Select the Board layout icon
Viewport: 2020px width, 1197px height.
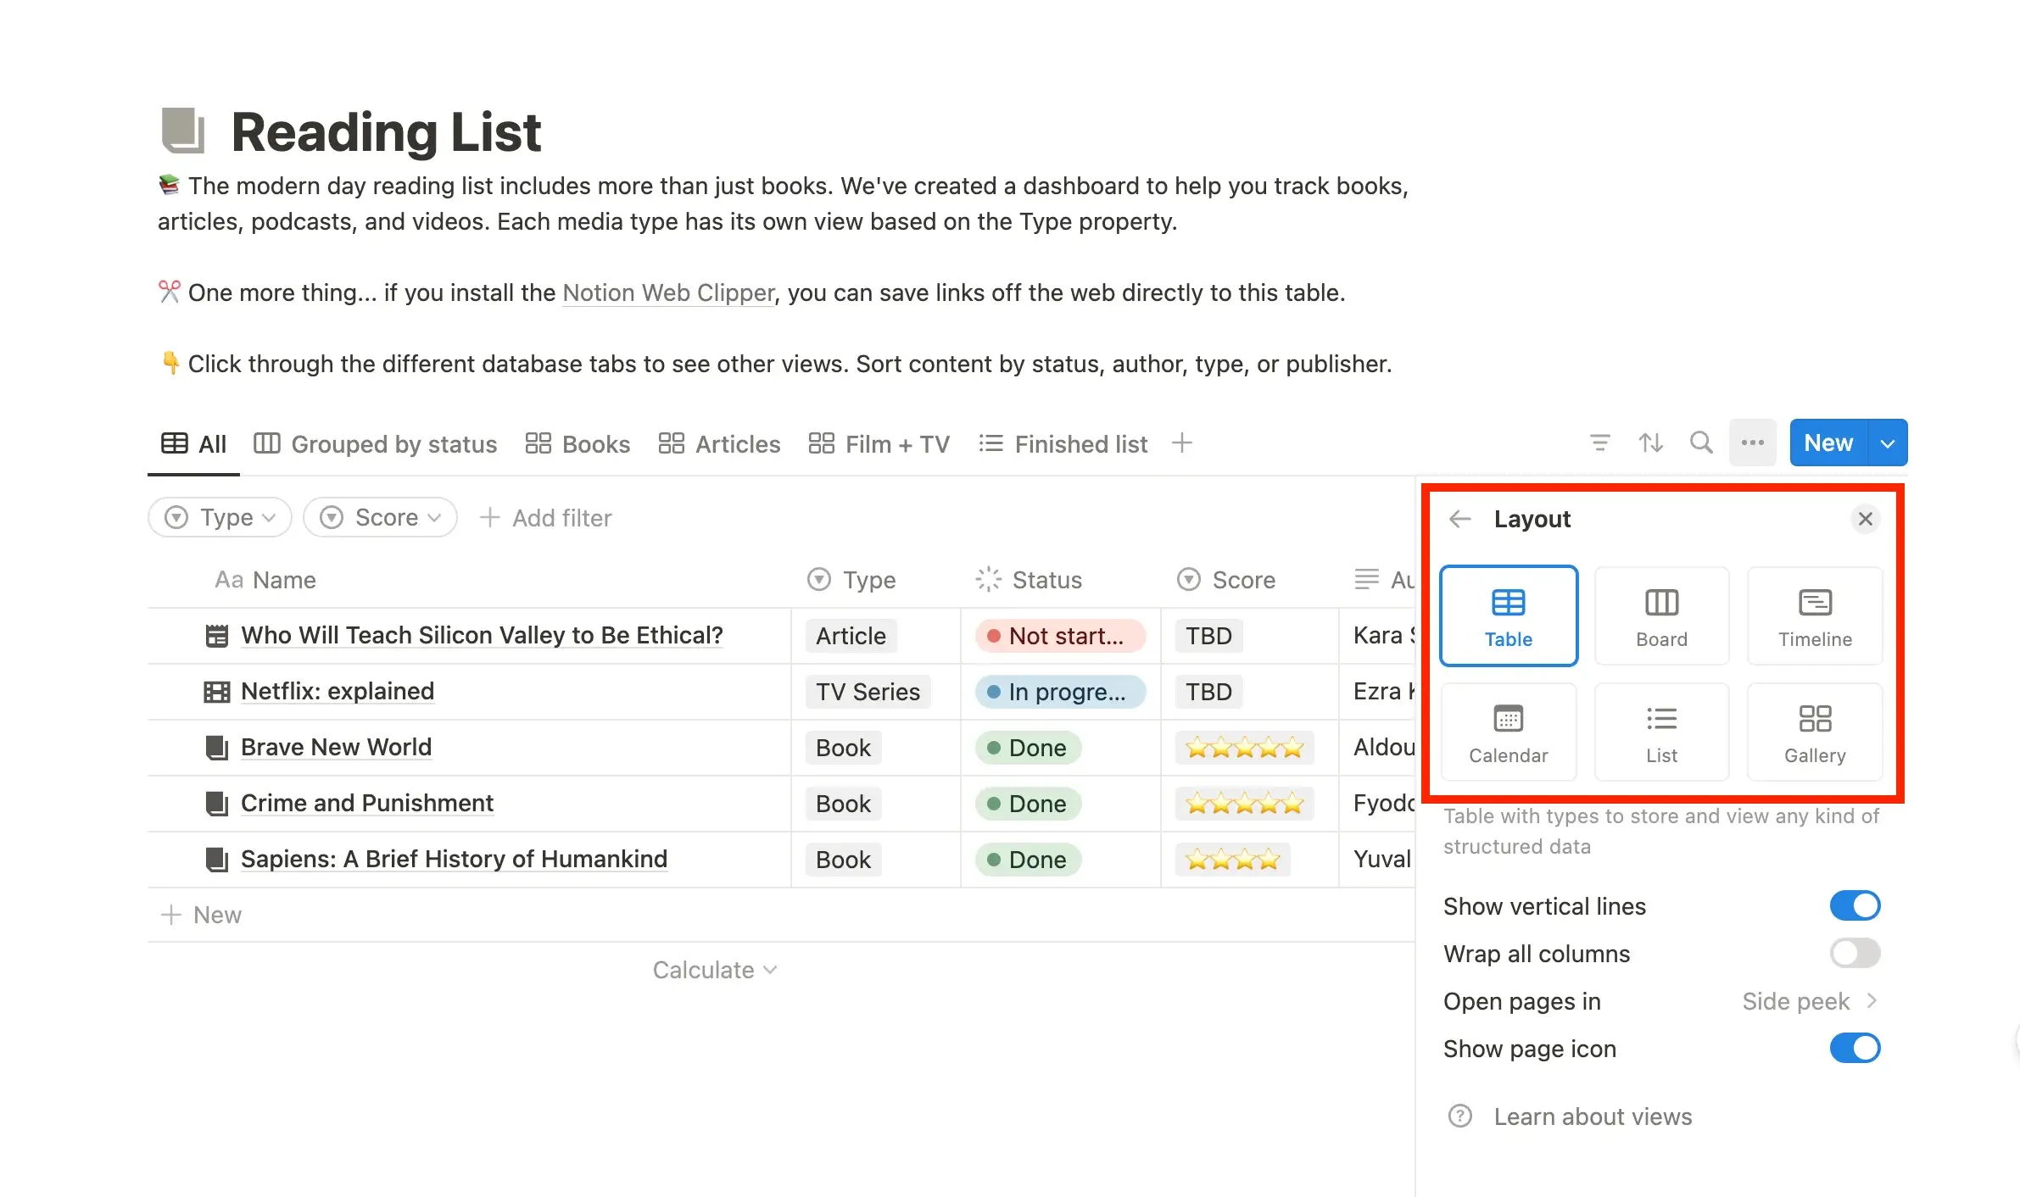[1660, 614]
